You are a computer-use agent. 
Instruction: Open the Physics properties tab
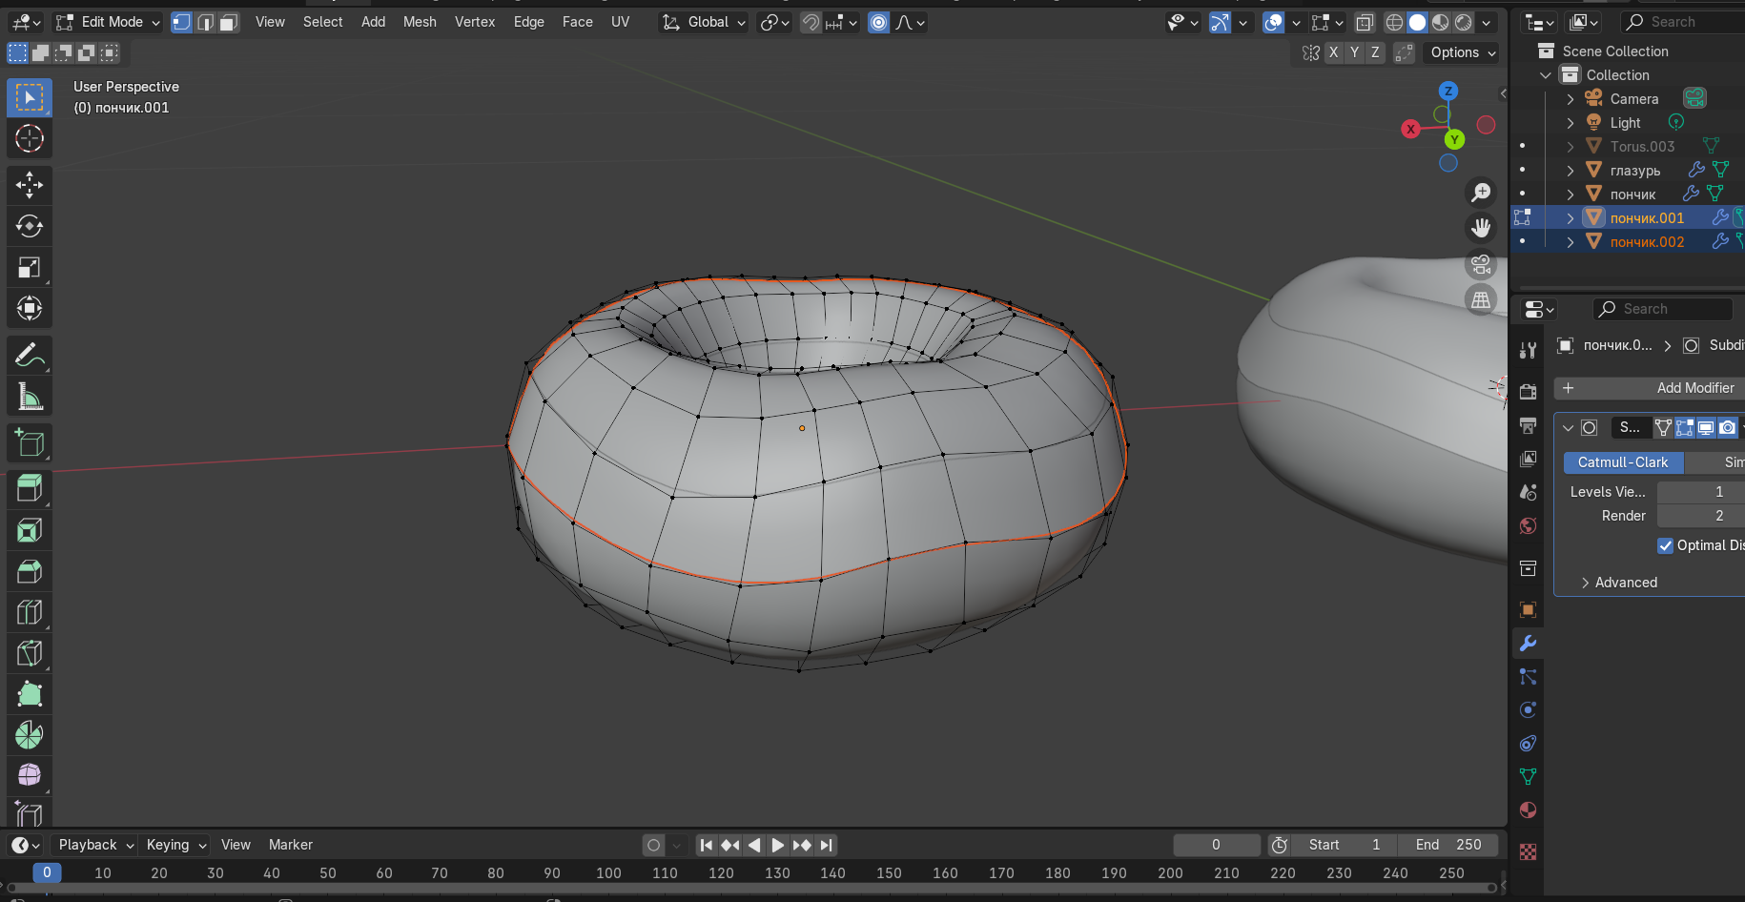click(x=1528, y=710)
